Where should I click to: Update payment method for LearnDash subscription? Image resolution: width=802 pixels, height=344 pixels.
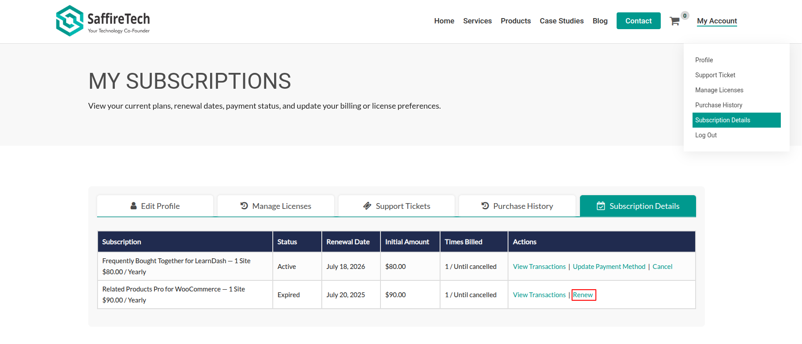click(609, 267)
